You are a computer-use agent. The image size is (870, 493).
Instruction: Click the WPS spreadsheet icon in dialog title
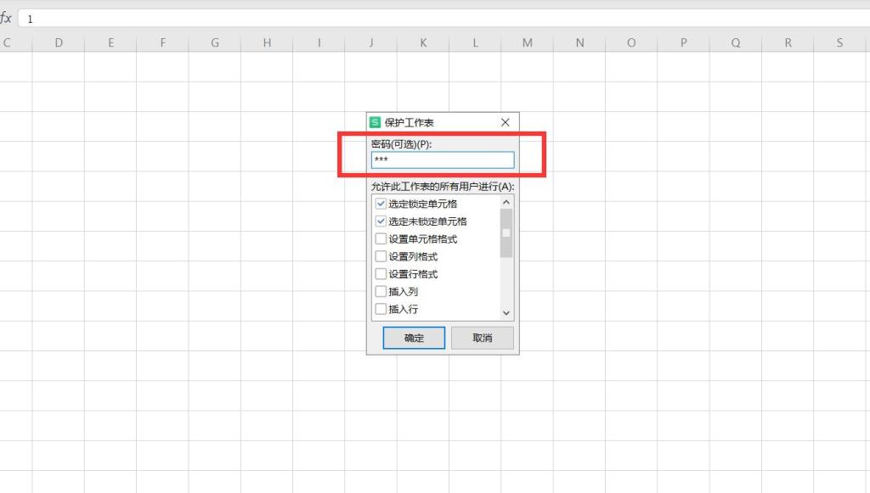[375, 122]
